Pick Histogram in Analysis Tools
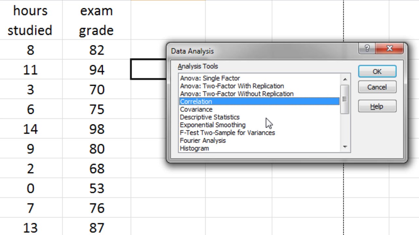The image size is (419, 235). (194, 149)
